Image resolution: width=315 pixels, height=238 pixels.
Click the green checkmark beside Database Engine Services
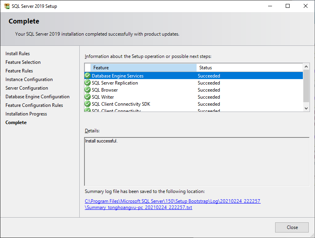point(87,76)
